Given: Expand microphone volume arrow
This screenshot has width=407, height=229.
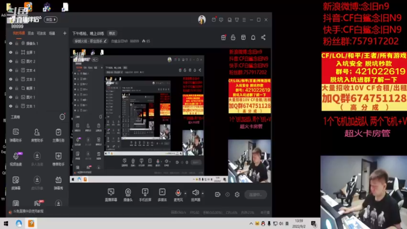Looking at the screenshot, I should click(185, 193).
